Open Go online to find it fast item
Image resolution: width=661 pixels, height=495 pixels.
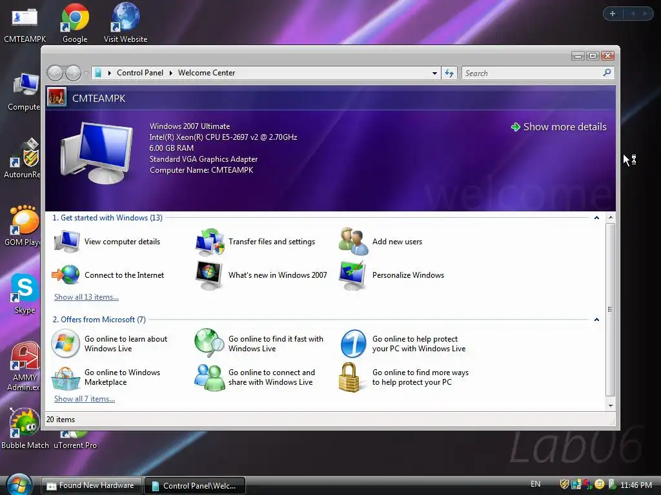click(259, 344)
